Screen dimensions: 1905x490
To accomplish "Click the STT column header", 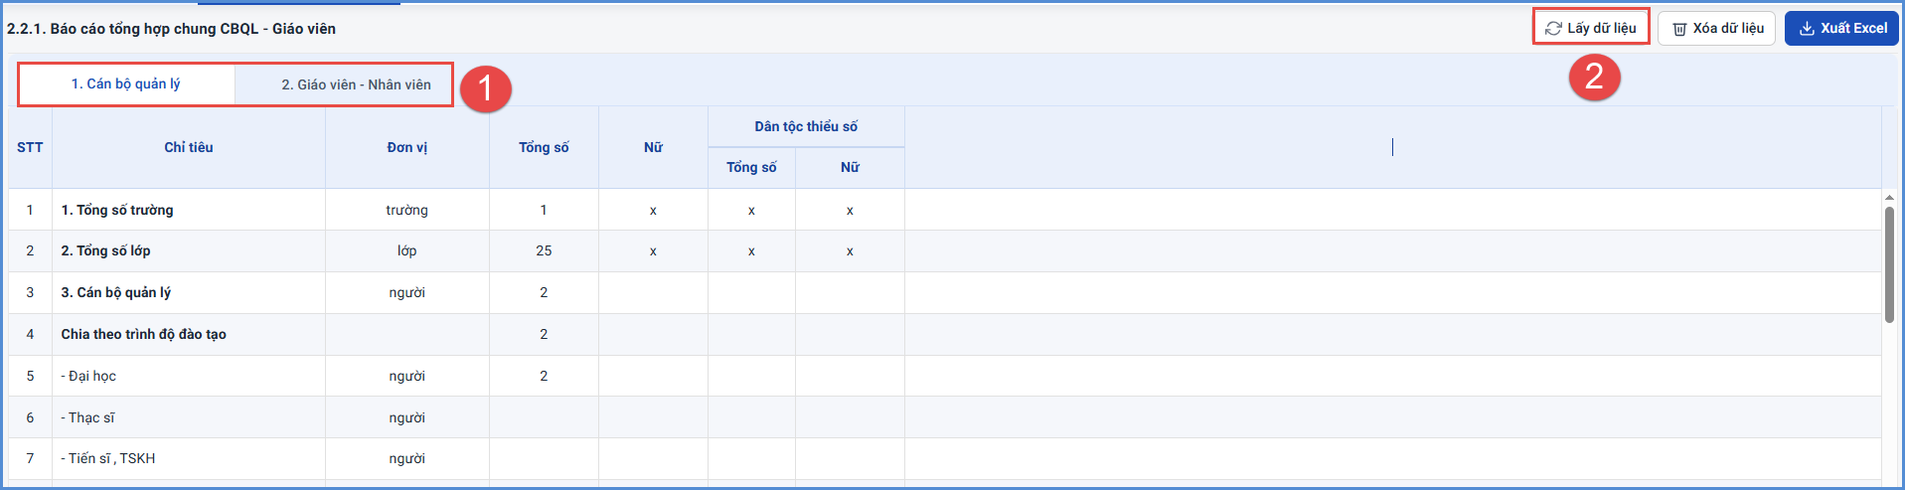I will pos(30,147).
